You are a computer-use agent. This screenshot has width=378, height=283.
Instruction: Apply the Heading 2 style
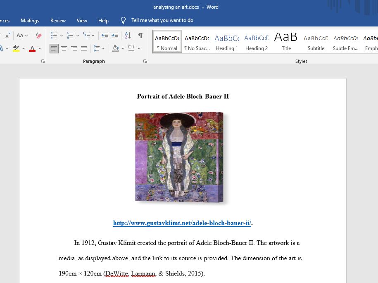coord(257,41)
